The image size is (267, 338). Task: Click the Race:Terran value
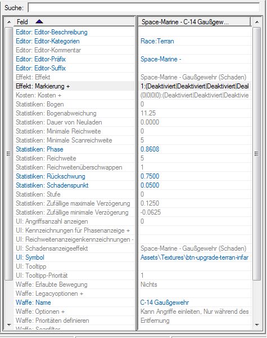coord(157,41)
